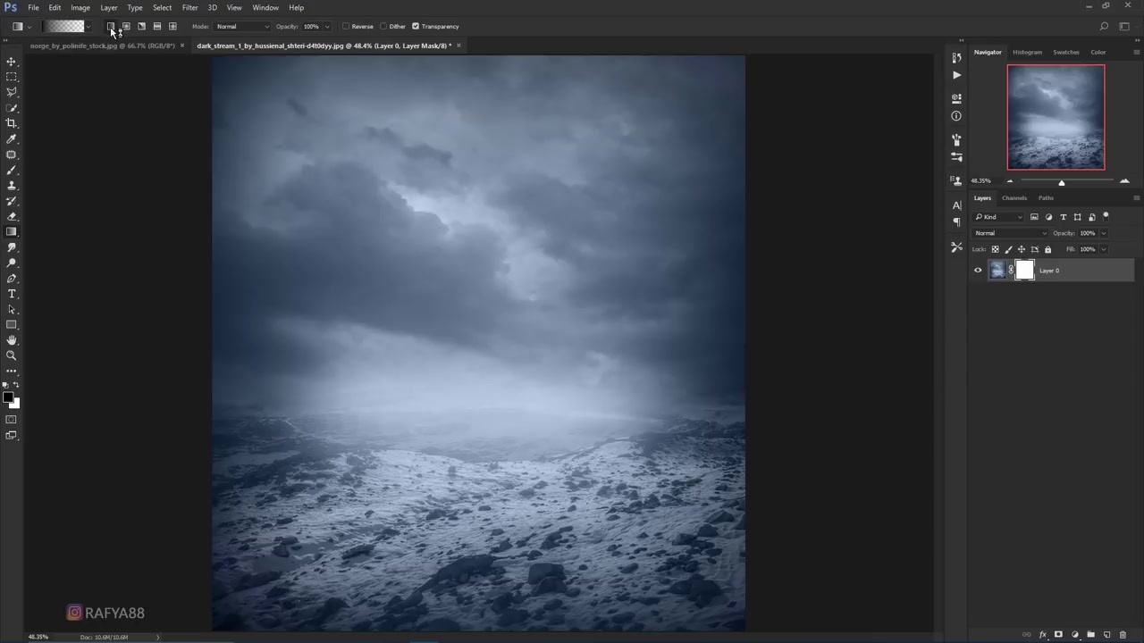The width and height of the screenshot is (1144, 643).
Task: Open the gradient picker arrow
Action: 88,27
